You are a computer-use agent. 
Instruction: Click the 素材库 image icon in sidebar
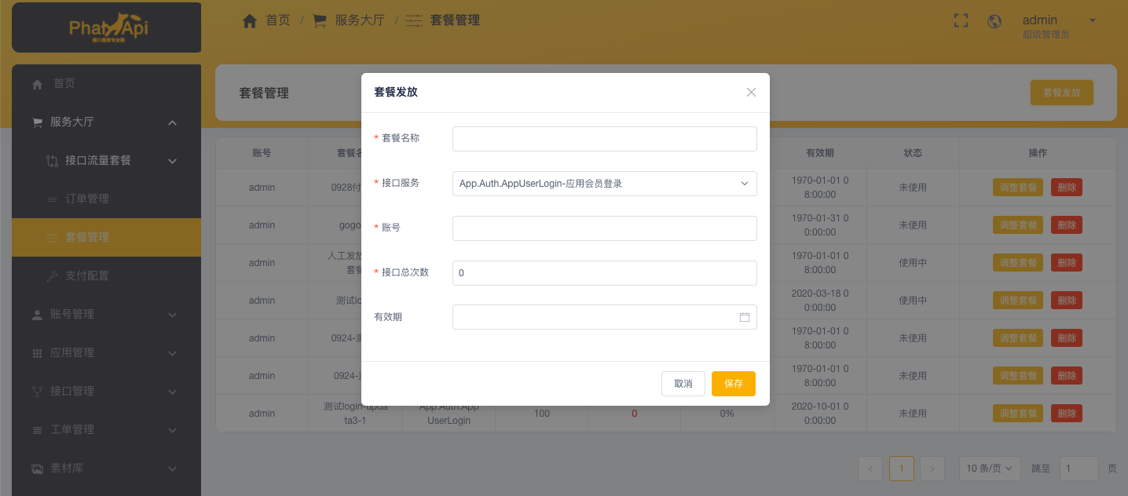pyautogui.click(x=37, y=469)
